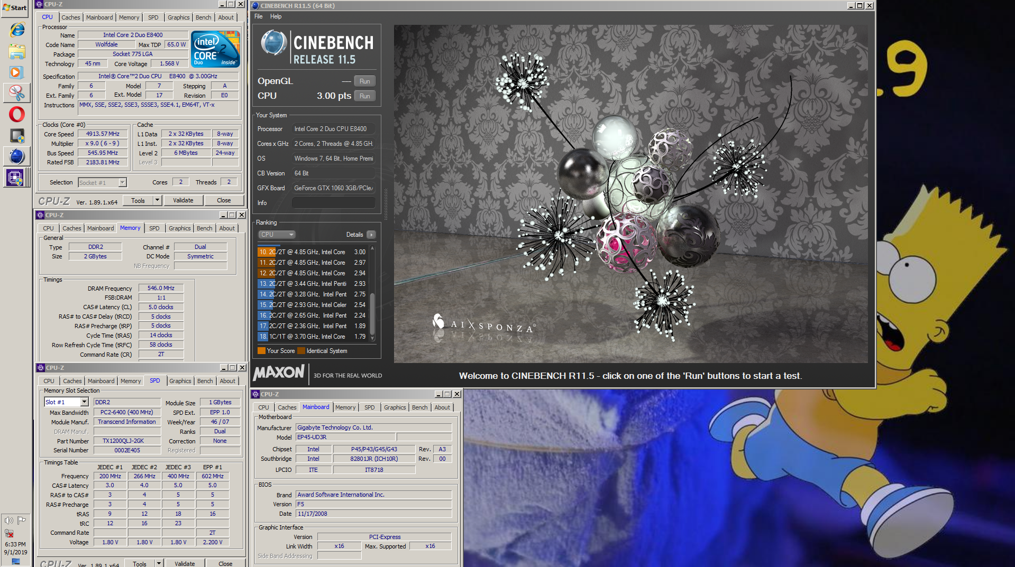Click the title bar icon of the CPU-Z Memory window
Viewport: 1015px width, 567px height.
coord(40,215)
